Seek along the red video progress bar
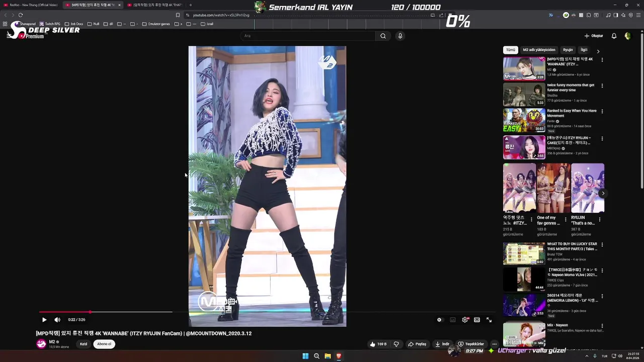Viewport: 644px width, 362px height. pyautogui.click(x=267, y=312)
